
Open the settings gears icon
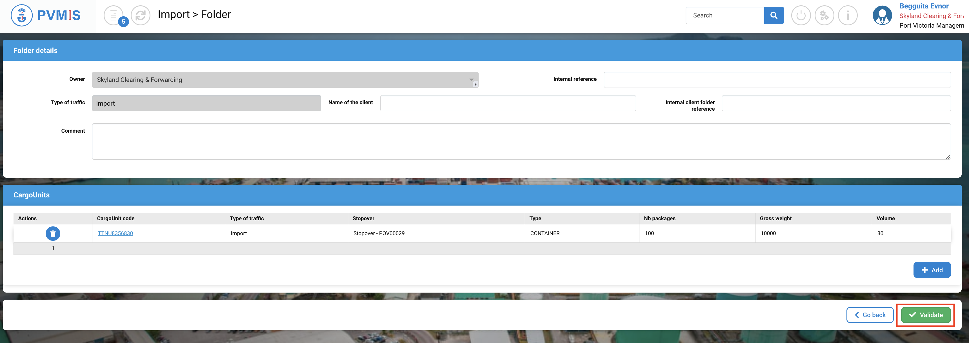824,15
